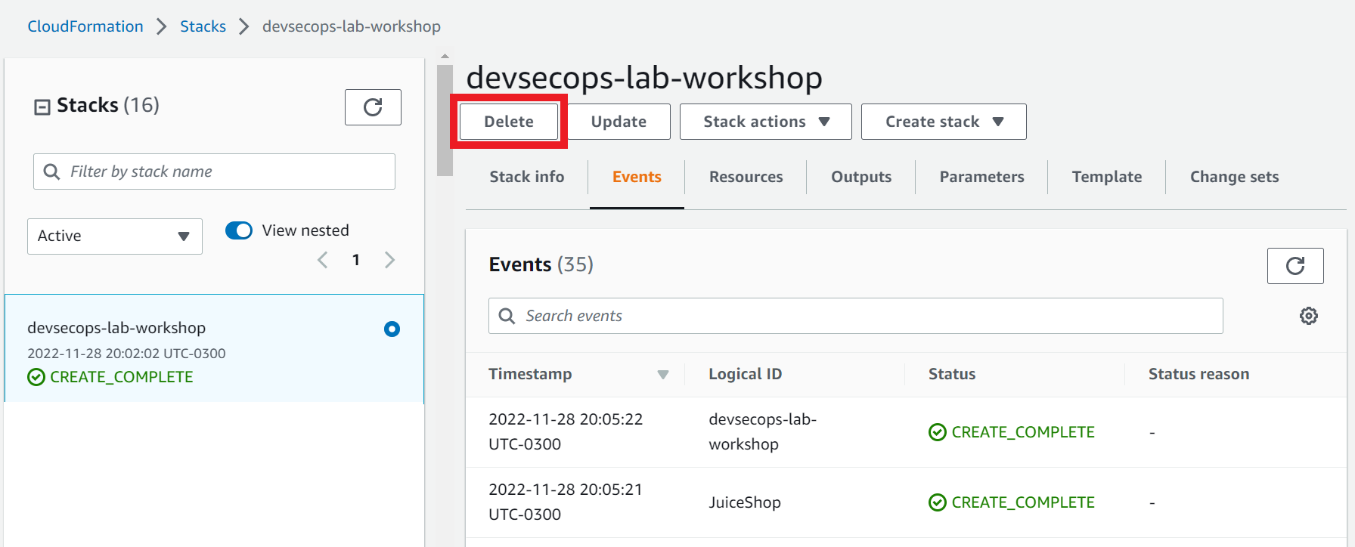Click the Search events field

(x=856, y=316)
